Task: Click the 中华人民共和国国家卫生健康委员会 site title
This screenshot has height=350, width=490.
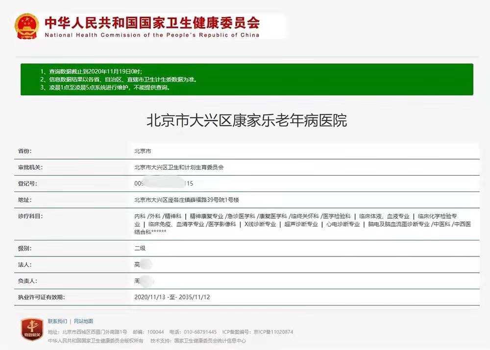Action: point(152,23)
